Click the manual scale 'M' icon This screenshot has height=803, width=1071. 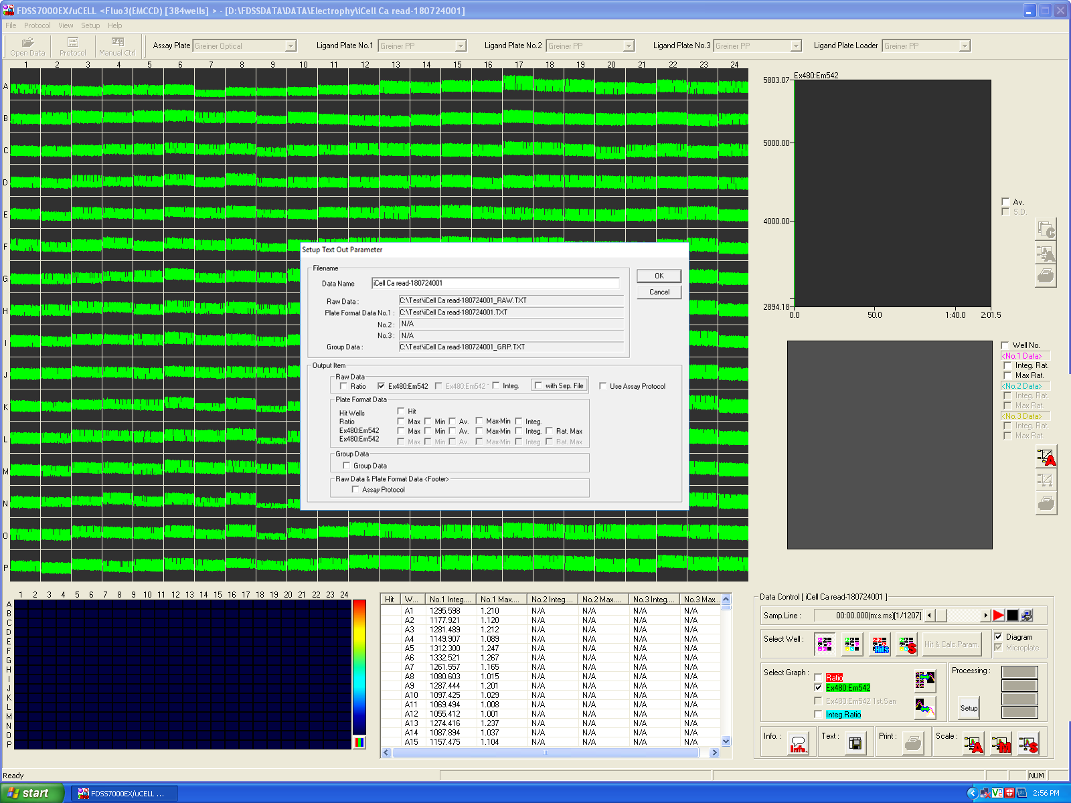[1001, 744]
